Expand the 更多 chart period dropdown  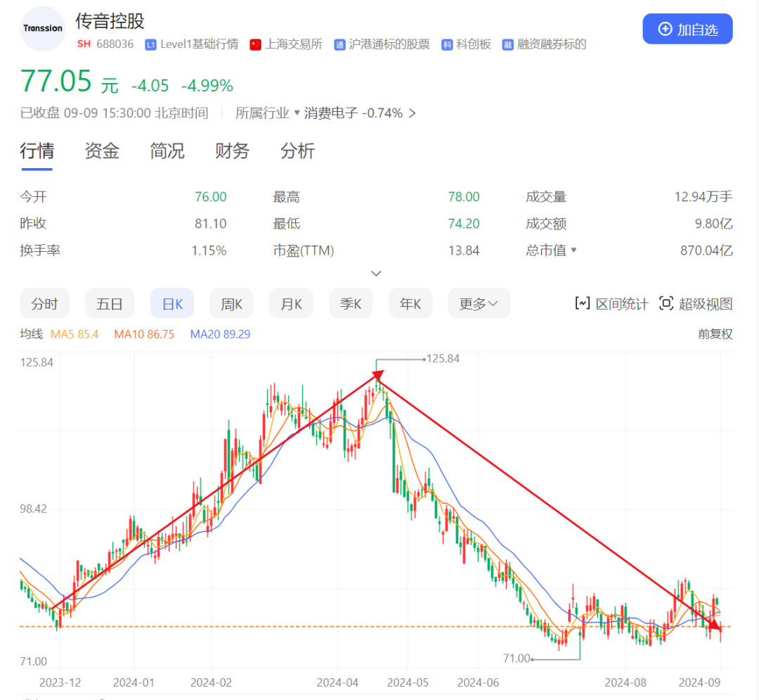click(x=479, y=304)
